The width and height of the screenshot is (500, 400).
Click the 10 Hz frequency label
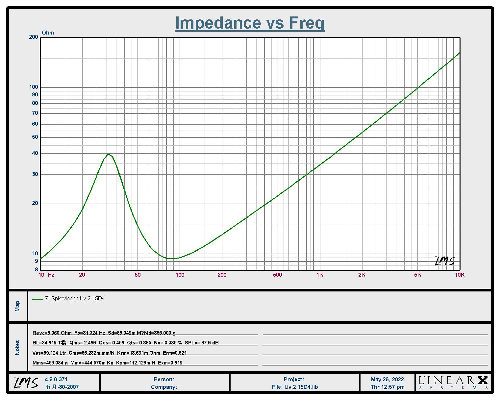[x=46, y=275]
